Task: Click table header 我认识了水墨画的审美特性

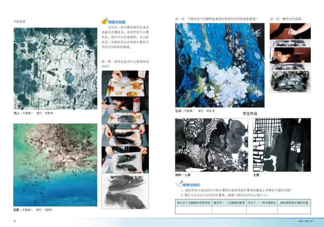Action: [x=194, y=203]
